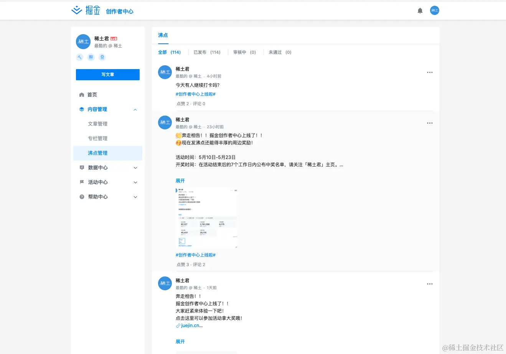Click the line 大家赶紧来体验一下吧!
This screenshot has width=506, height=354.
200,311
